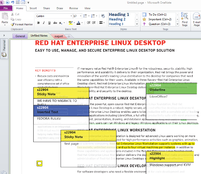
Task: Click the OneNote application icon
Action: [x=2, y=2]
